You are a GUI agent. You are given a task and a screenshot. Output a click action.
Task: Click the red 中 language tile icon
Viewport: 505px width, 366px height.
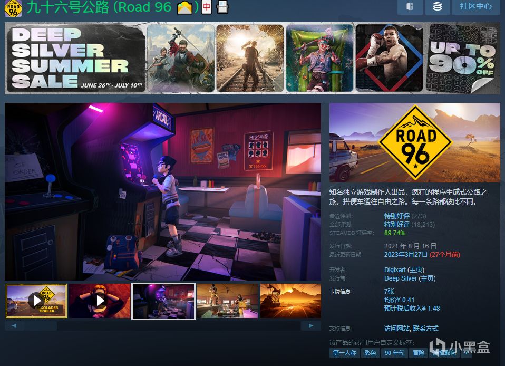click(207, 7)
